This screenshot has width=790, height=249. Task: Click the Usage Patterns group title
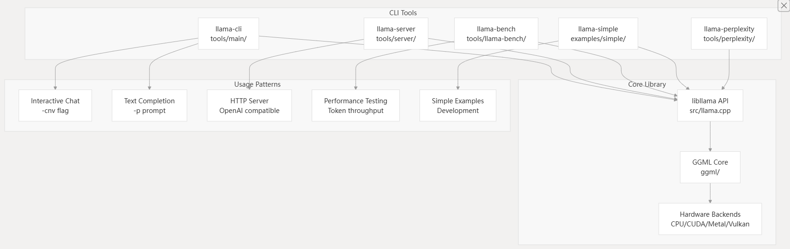[257, 84]
